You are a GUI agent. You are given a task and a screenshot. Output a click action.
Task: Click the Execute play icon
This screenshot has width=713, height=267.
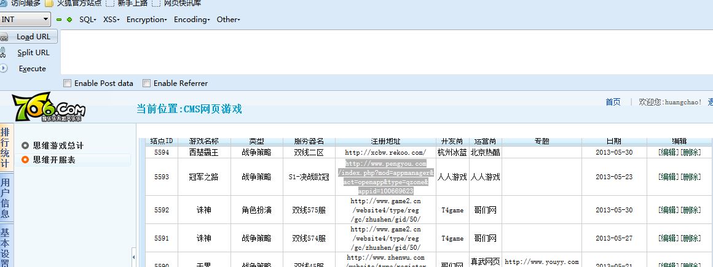(4, 68)
